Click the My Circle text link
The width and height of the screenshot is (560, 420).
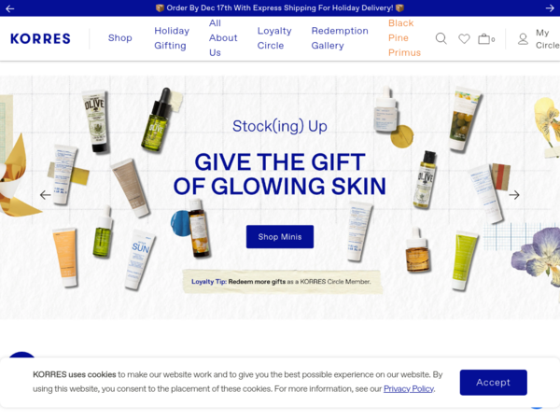coord(547,39)
